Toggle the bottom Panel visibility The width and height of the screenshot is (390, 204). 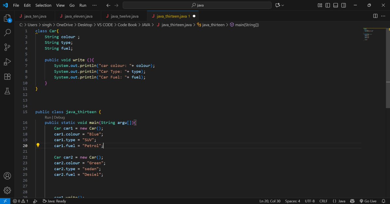pos(336,5)
